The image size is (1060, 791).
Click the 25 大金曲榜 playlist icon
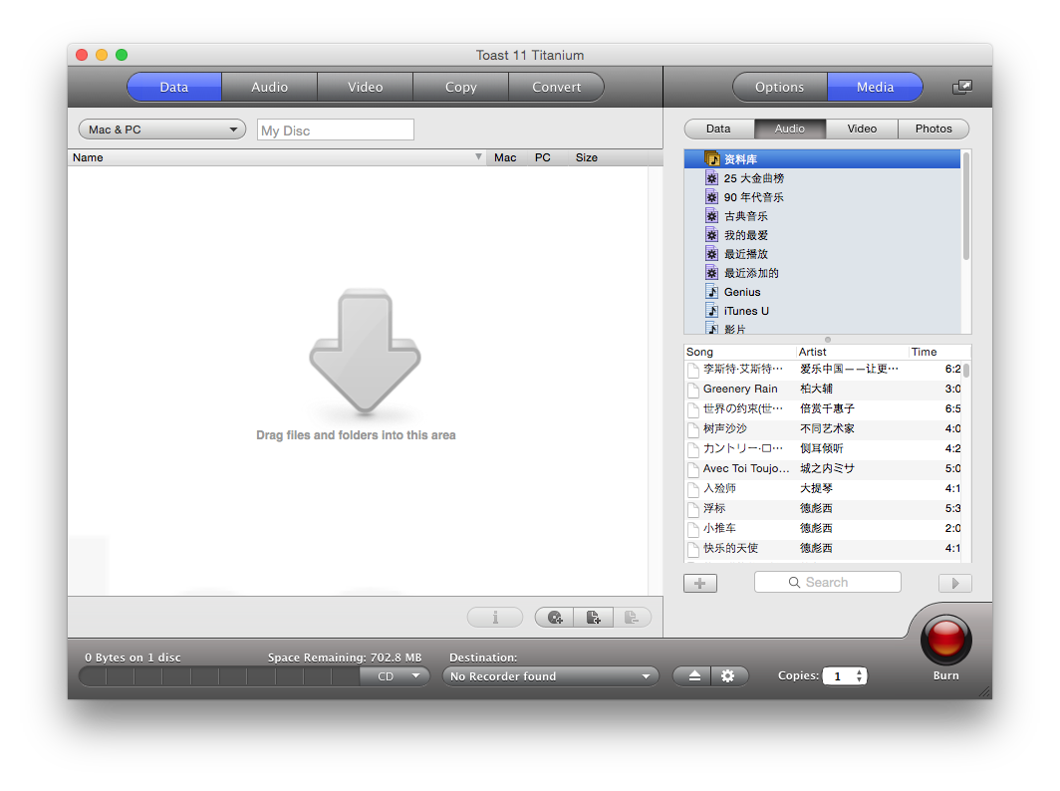point(712,178)
